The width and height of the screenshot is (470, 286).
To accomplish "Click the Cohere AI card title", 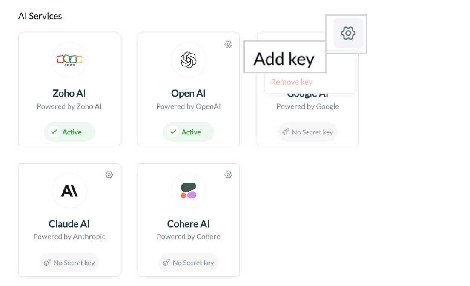I will pos(189,224).
